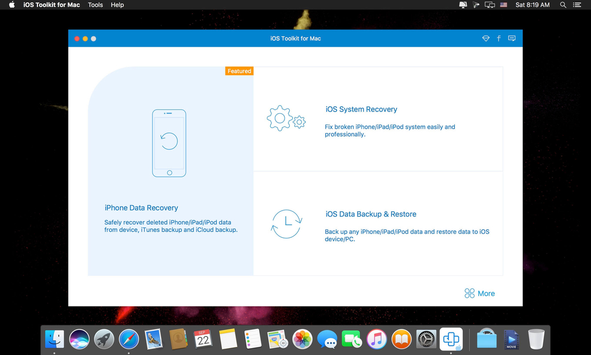591x355 pixels.
Task: Open Notes from the dock
Action: [x=228, y=339]
